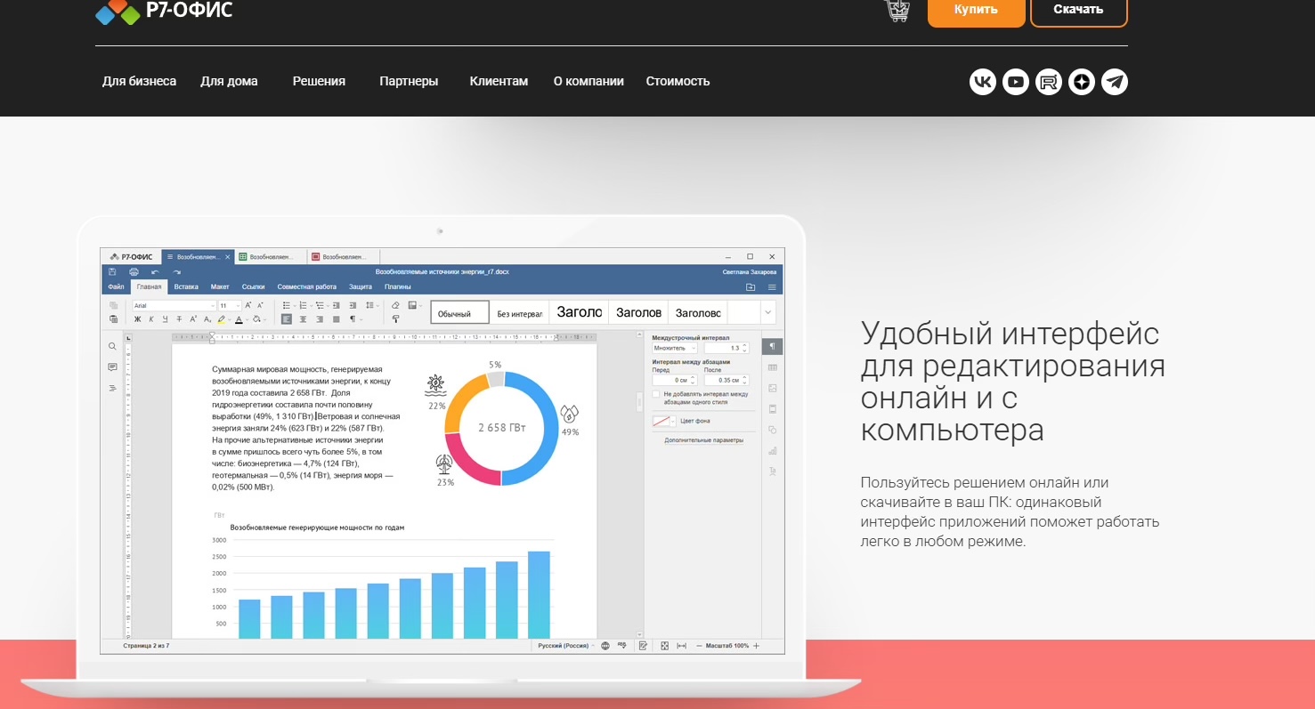This screenshot has width=1315, height=709.
Task: Click the save icon in the editor
Action: 112,271
